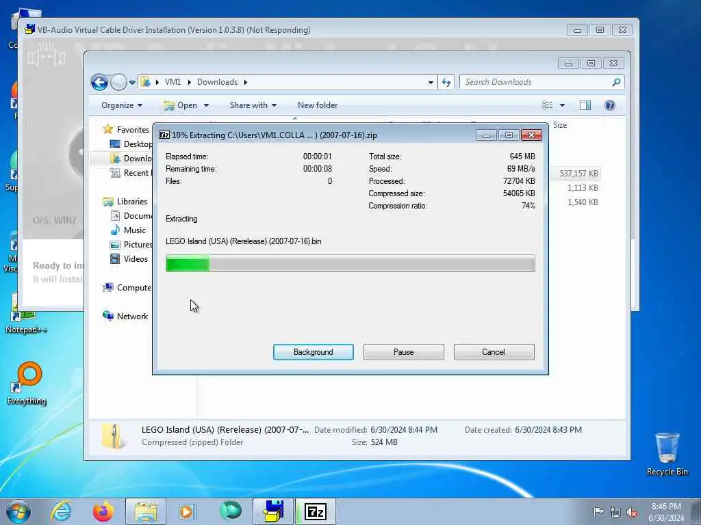
Task: Select Favorites in navigation pane
Action: point(127,129)
